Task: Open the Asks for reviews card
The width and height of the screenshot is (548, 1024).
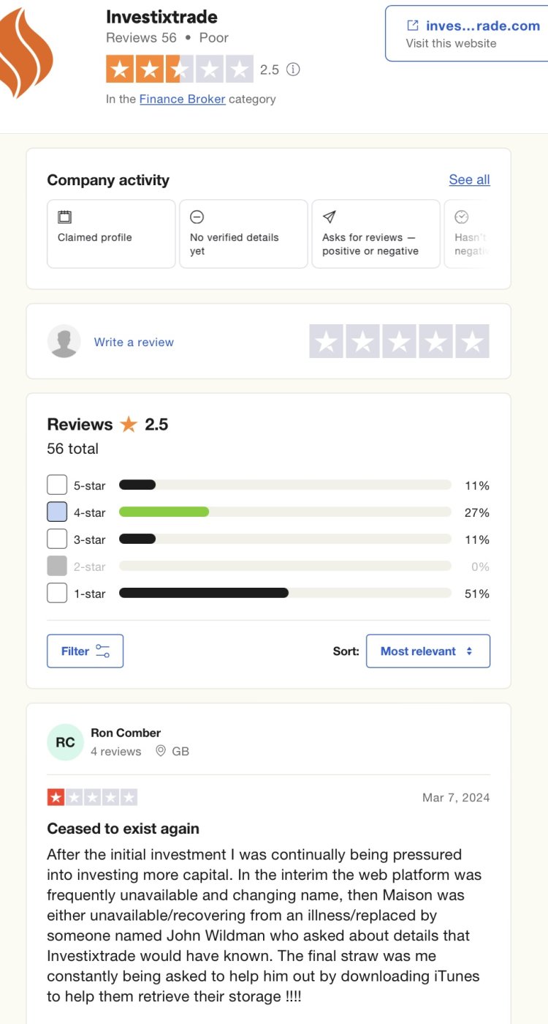Action: [376, 233]
